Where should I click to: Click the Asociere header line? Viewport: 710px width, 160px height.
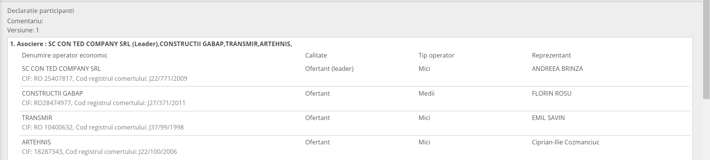coord(151,44)
